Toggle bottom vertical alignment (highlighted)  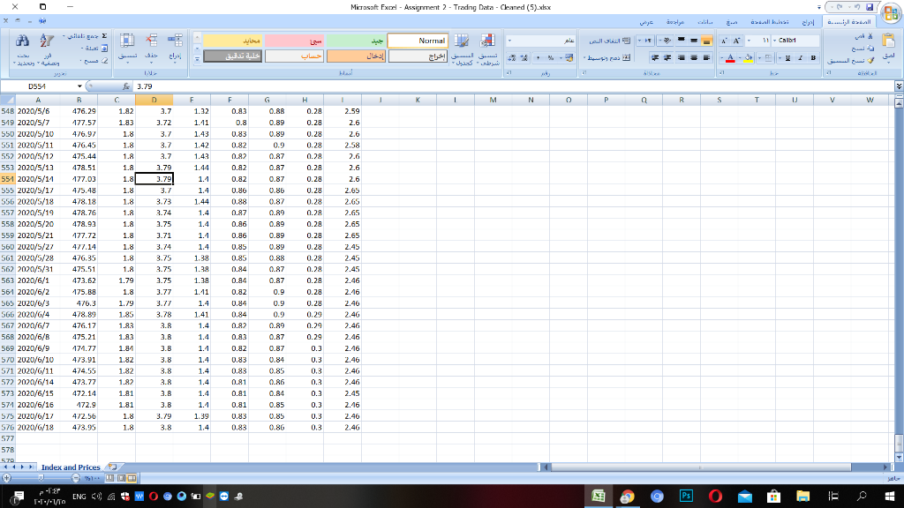coord(707,41)
